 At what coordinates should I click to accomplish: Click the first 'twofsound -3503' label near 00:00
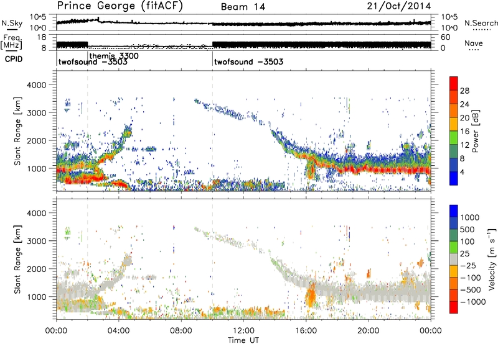pos(93,61)
